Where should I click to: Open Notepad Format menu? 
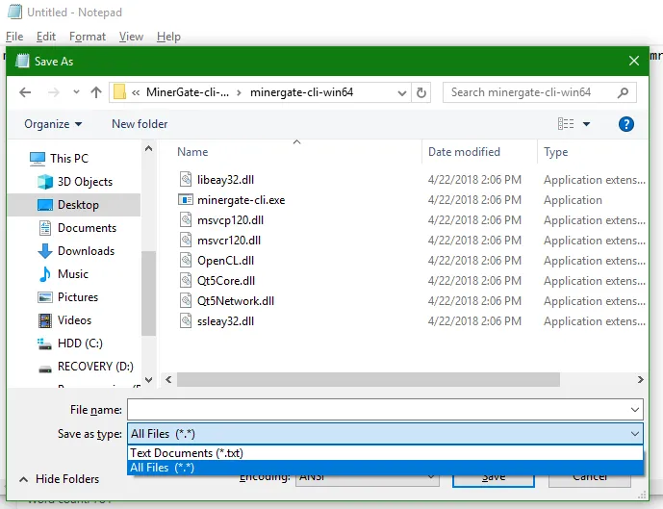[x=88, y=37]
